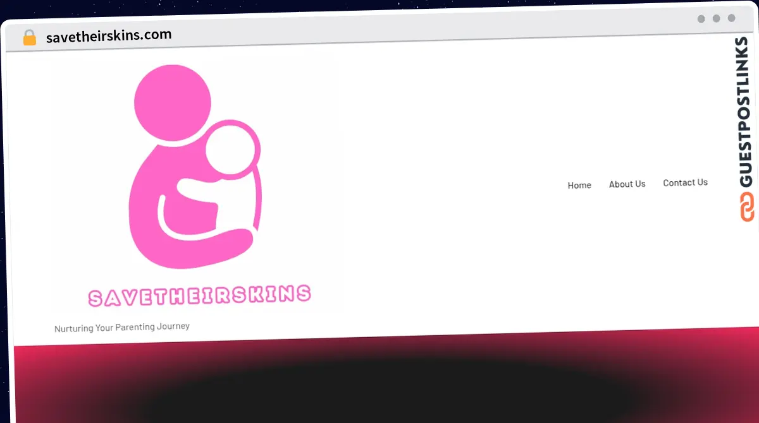
Task: Click the orange chain-link icon
Action: tap(747, 207)
